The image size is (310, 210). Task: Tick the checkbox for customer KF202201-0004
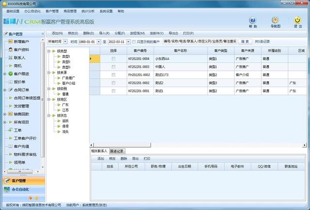tap(113, 59)
